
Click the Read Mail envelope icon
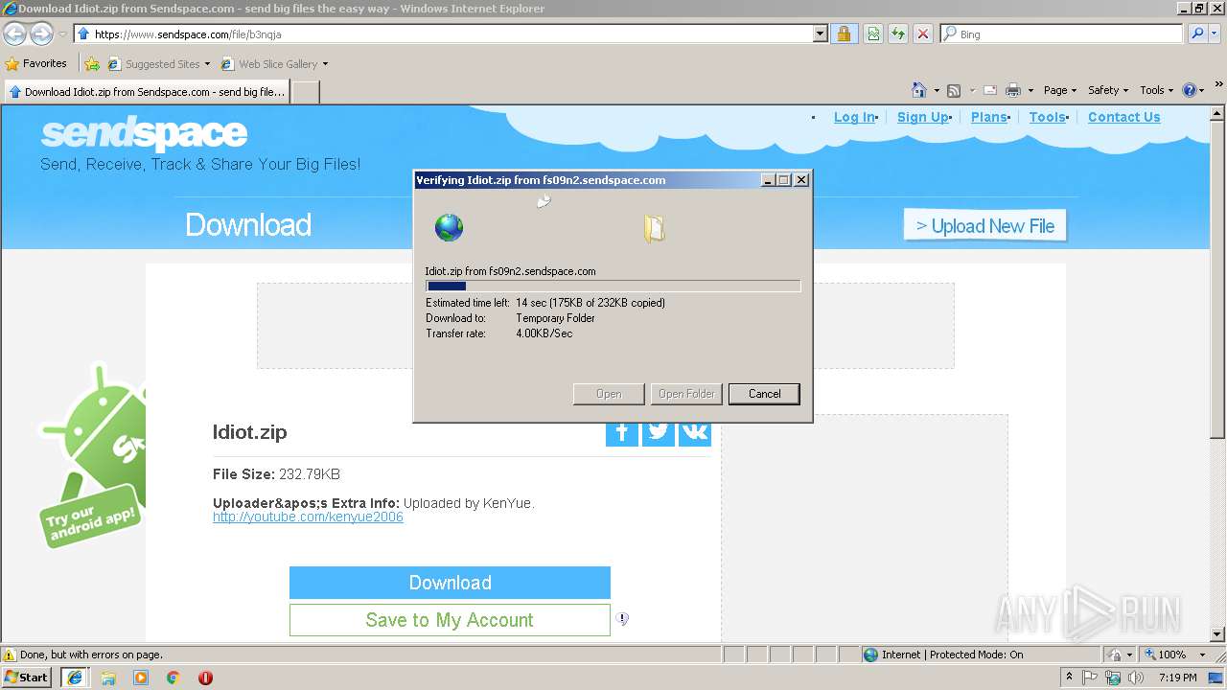coord(991,90)
